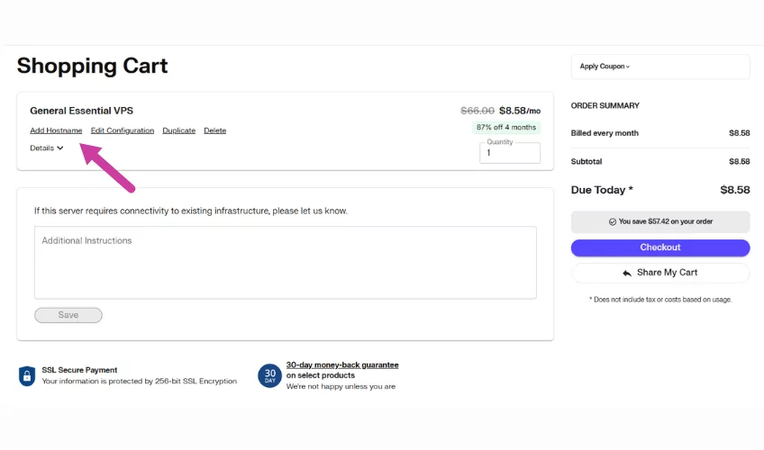
Task: Duplicate the General Essential VPS item
Action: [178, 130]
